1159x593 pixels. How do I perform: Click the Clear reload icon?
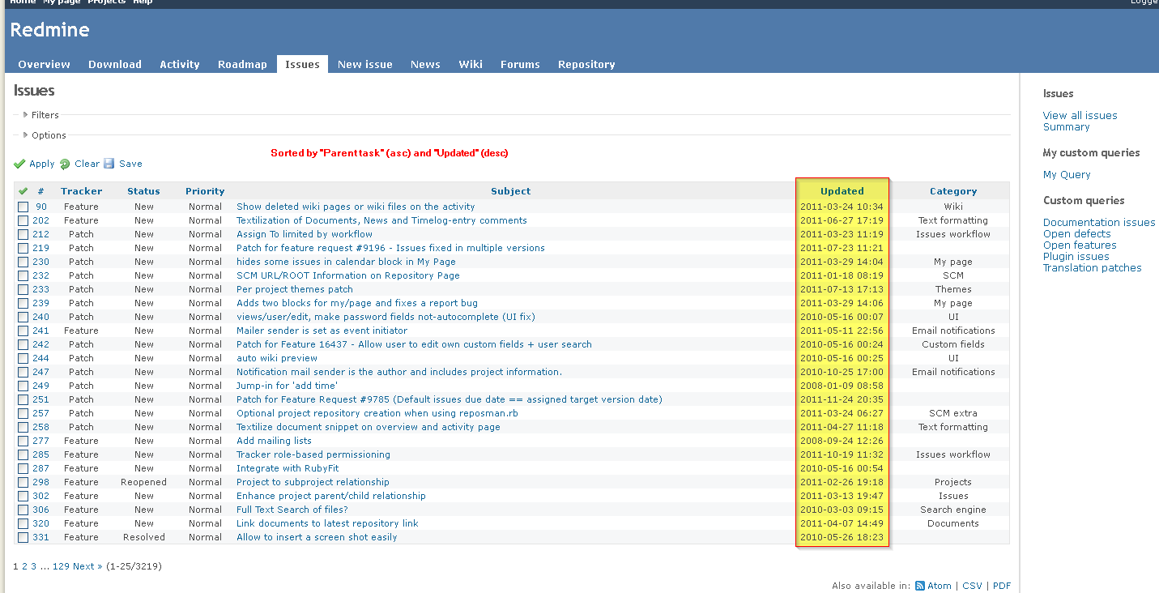tap(65, 164)
